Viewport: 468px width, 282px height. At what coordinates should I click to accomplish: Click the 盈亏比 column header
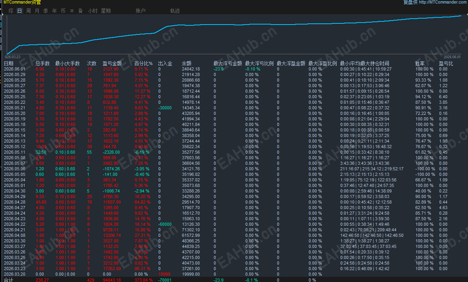[446, 63]
